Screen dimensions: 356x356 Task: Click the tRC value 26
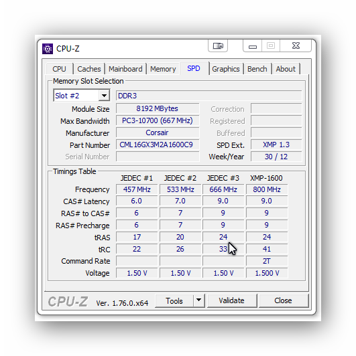pos(180,249)
